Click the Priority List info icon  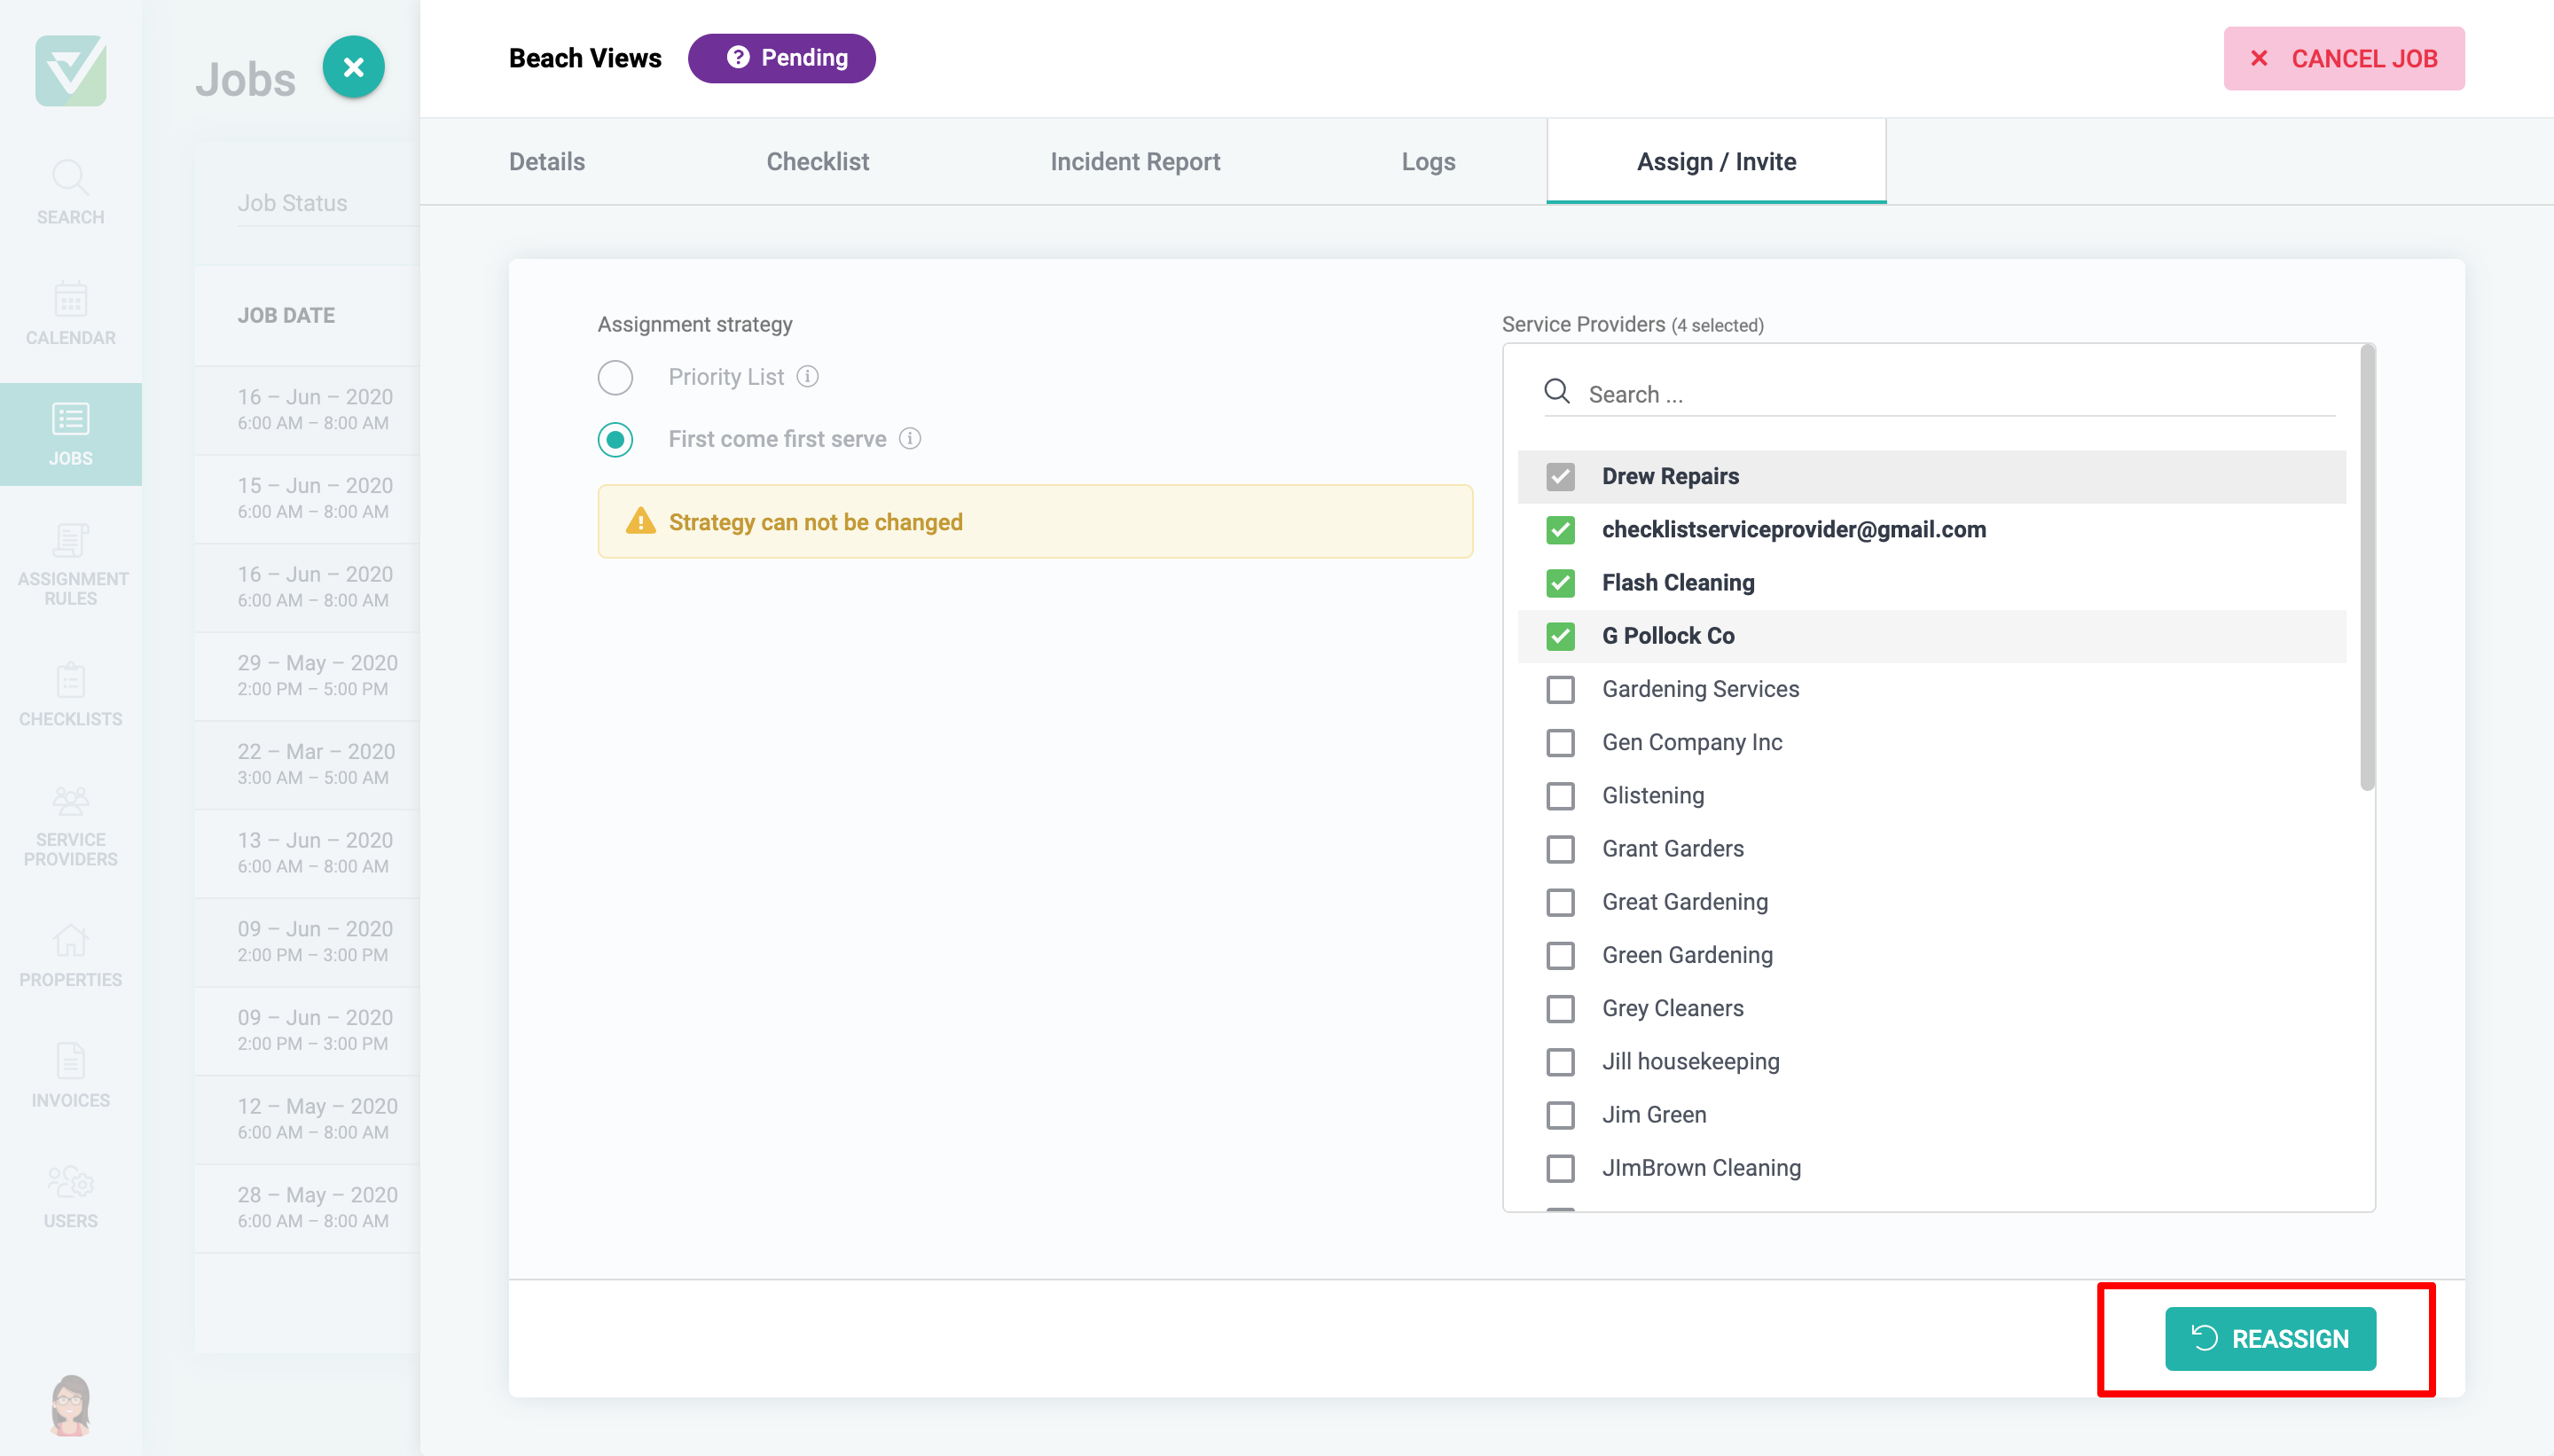click(807, 377)
